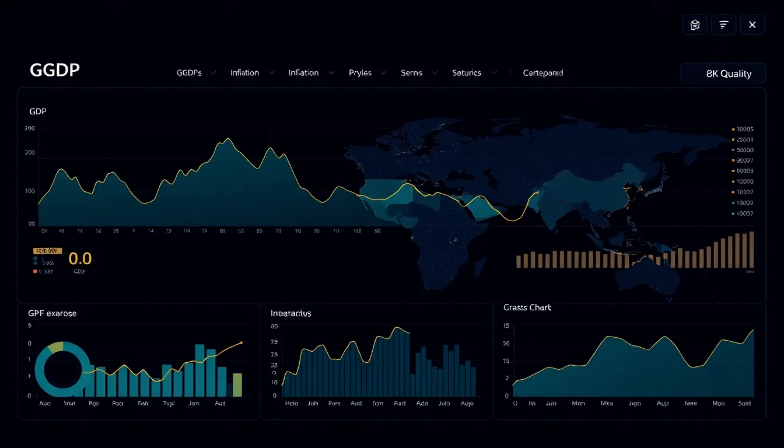Click the bottom teal legend dot on the right axis
The width and height of the screenshot is (784, 448).
[733, 214]
